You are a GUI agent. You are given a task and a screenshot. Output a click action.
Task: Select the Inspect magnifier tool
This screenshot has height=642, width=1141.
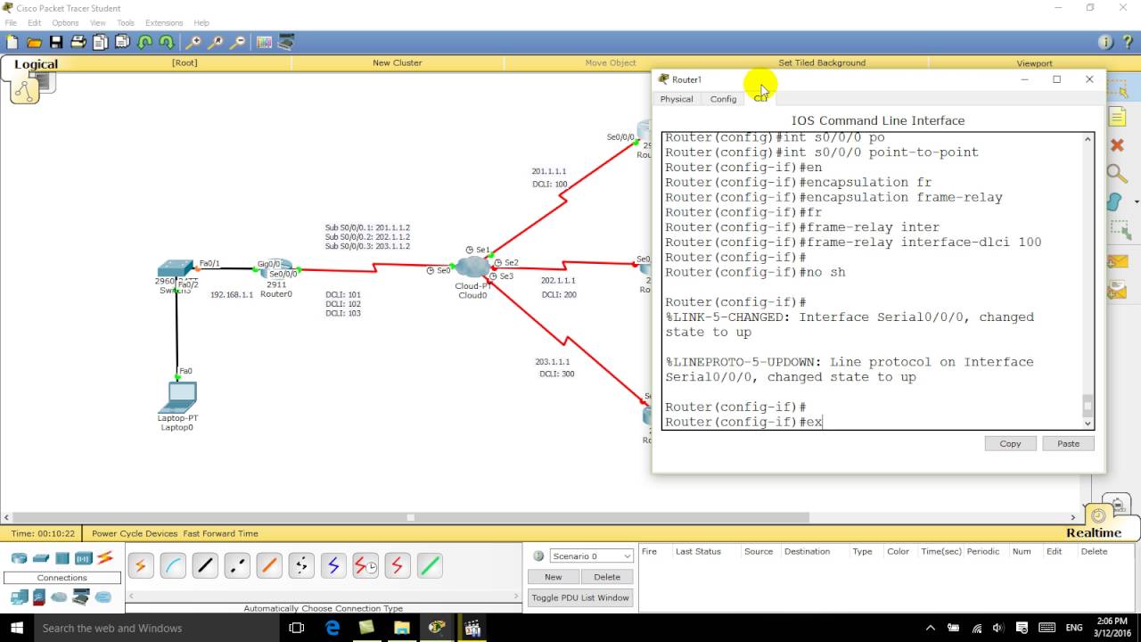(1118, 173)
